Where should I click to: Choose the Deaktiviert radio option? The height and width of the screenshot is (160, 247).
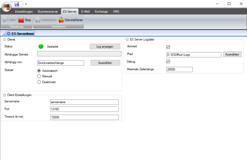(39, 82)
